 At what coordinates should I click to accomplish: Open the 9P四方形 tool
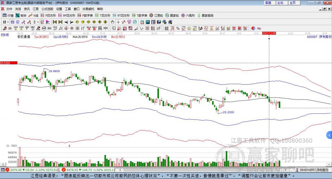[x=67, y=16]
